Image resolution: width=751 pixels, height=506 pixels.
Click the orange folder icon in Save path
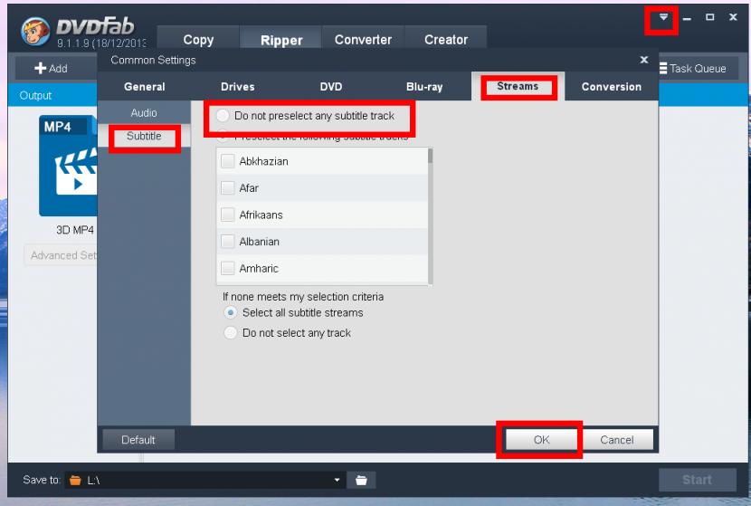click(75, 480)
